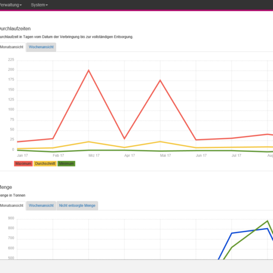Viewport: 273px width, 273px height.
Task: Click the yellow line point at Mrz 17
Action: (x=88, y=141)
